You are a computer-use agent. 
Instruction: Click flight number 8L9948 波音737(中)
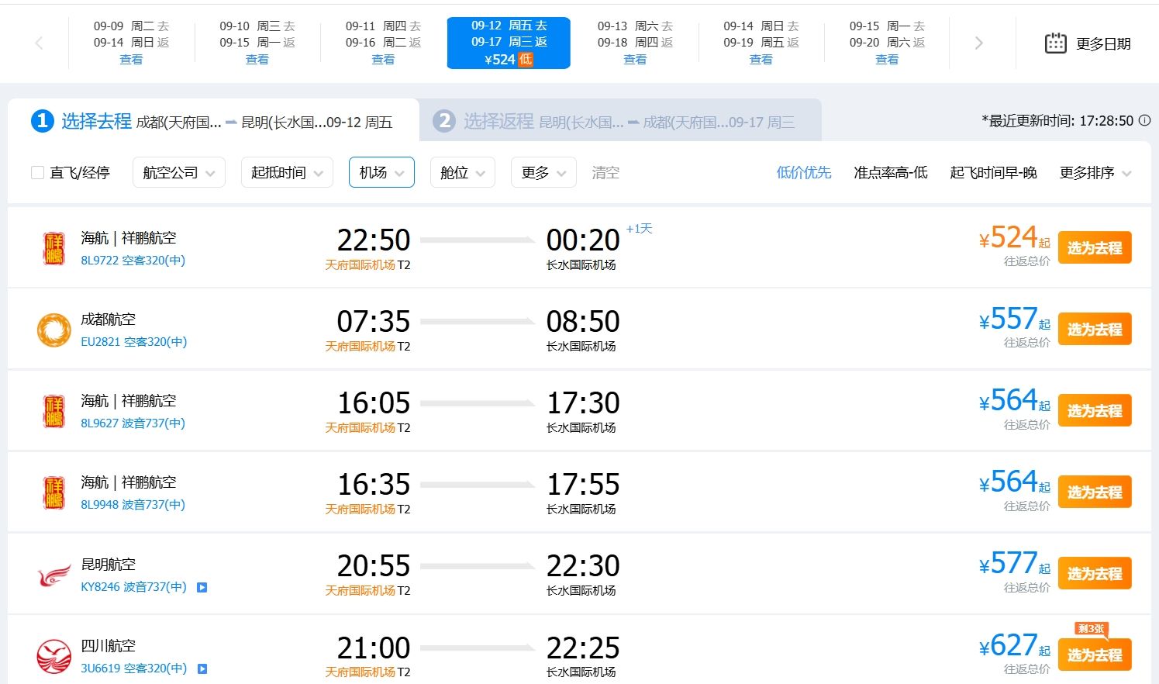pyautogui.click(x=133, y=505)
